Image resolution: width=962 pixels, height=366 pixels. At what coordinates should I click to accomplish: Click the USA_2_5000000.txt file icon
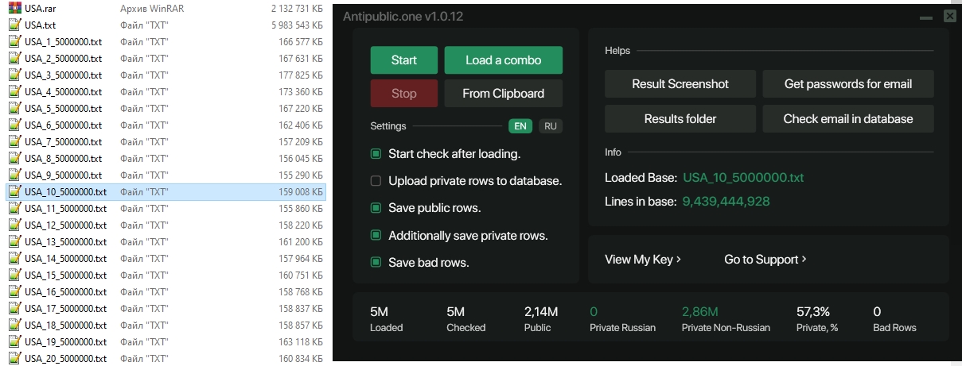[14, 58]
